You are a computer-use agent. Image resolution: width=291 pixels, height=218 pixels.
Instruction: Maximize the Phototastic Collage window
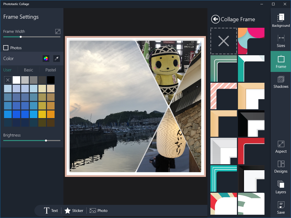(273, 4)
